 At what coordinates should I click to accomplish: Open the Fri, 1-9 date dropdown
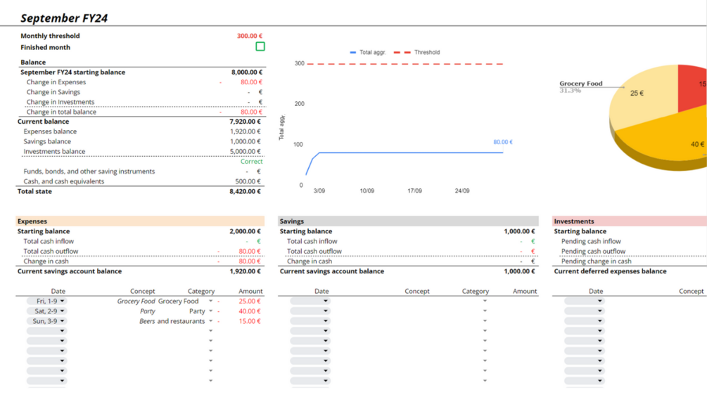point(46,301)
